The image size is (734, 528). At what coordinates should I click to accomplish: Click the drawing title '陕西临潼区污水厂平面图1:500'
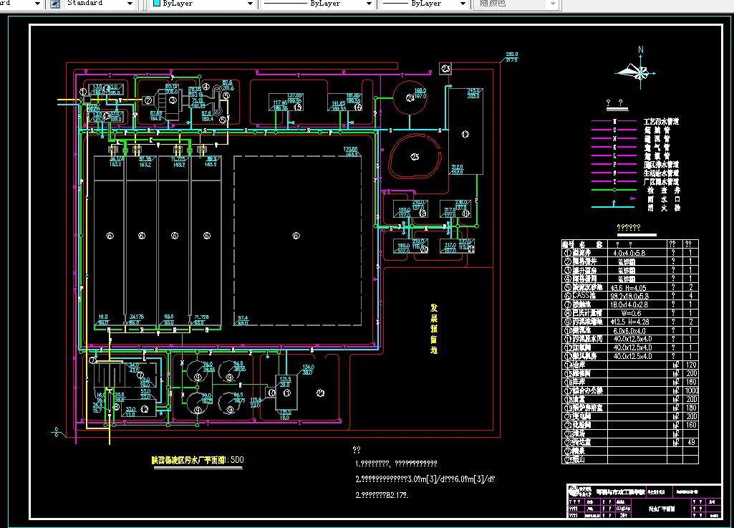pyautogui.click(x=198, y=460)
